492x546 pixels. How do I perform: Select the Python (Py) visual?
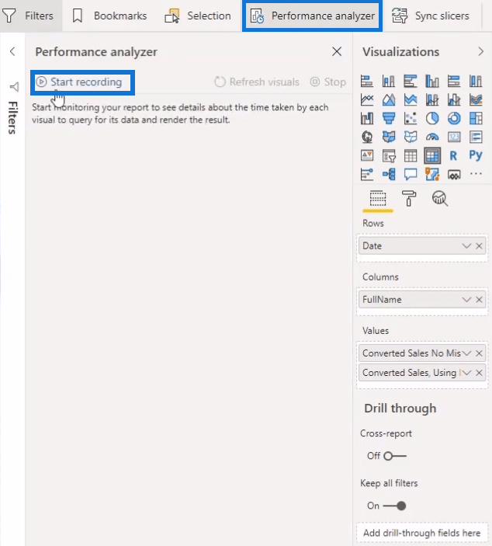point(476,155)
